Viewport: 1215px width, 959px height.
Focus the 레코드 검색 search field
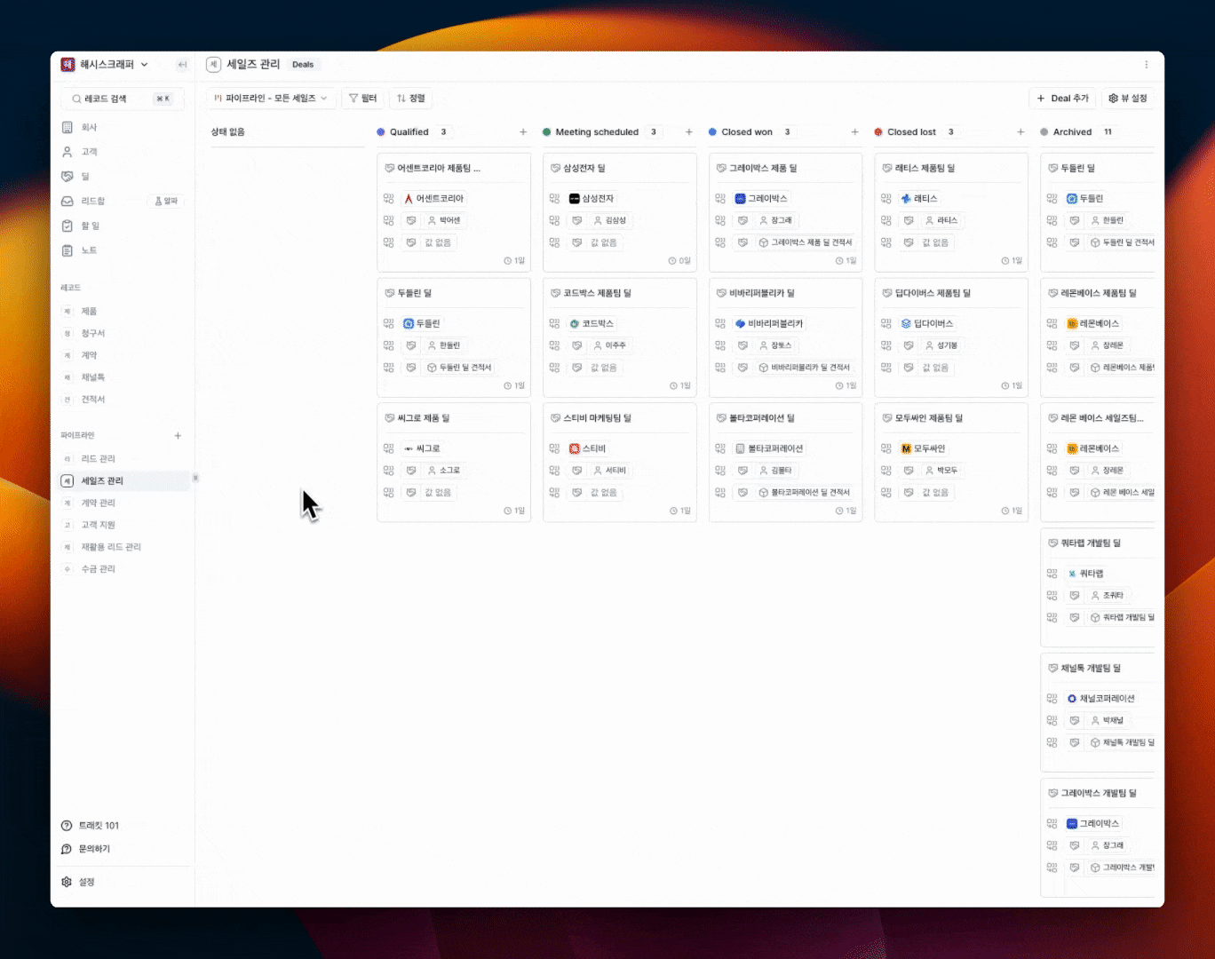pos(123,99)
